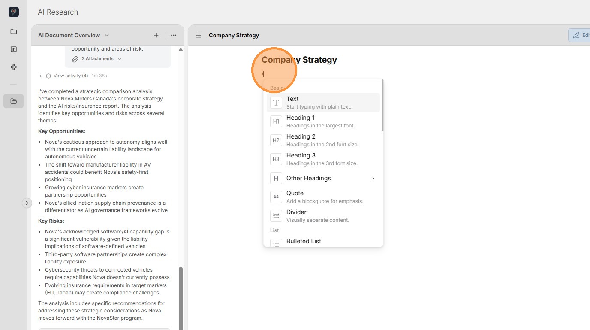Click the bullet about Growing cyber insurance markets
The width and height of the screenshot is (590, 330).
[x=94, y=191]
